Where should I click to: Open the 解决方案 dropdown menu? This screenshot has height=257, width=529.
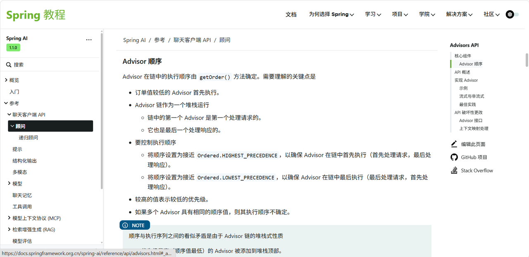460,14
